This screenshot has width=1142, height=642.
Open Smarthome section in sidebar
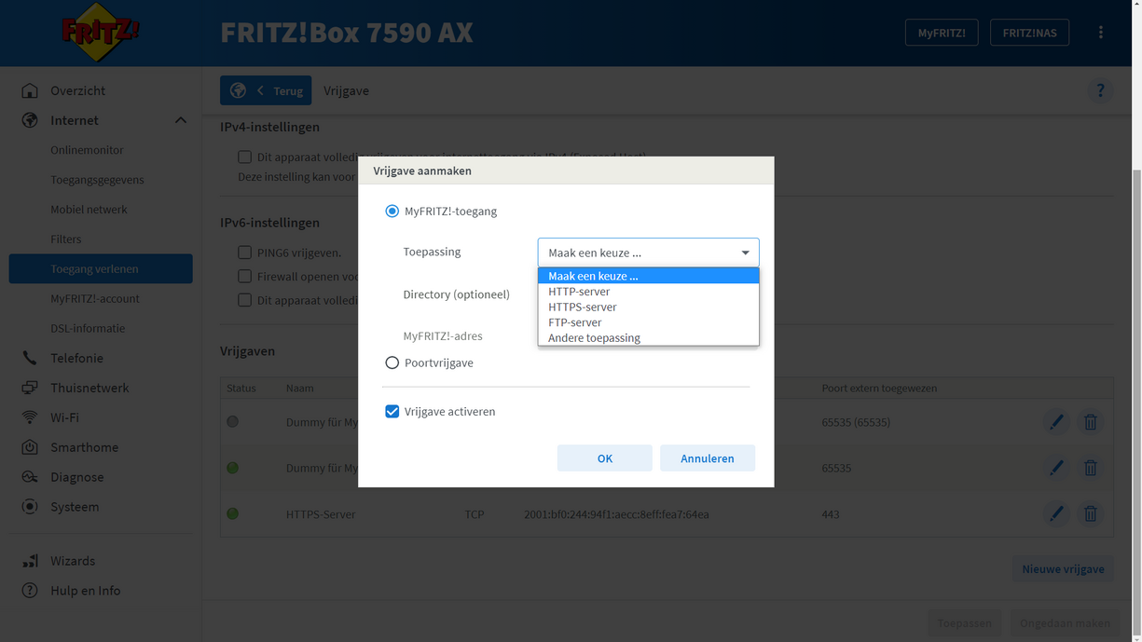pyautogui.click(x=84, y=447)
